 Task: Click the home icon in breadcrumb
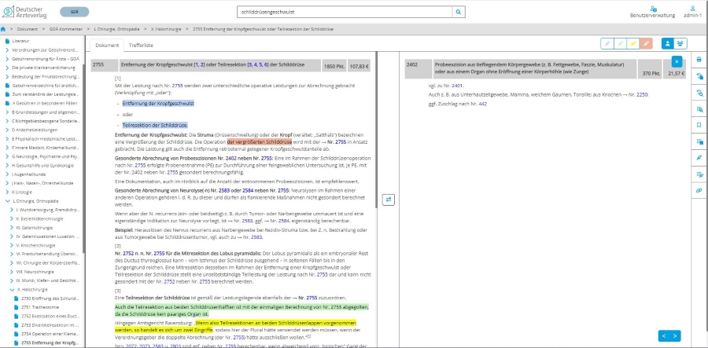pos(4,29)
